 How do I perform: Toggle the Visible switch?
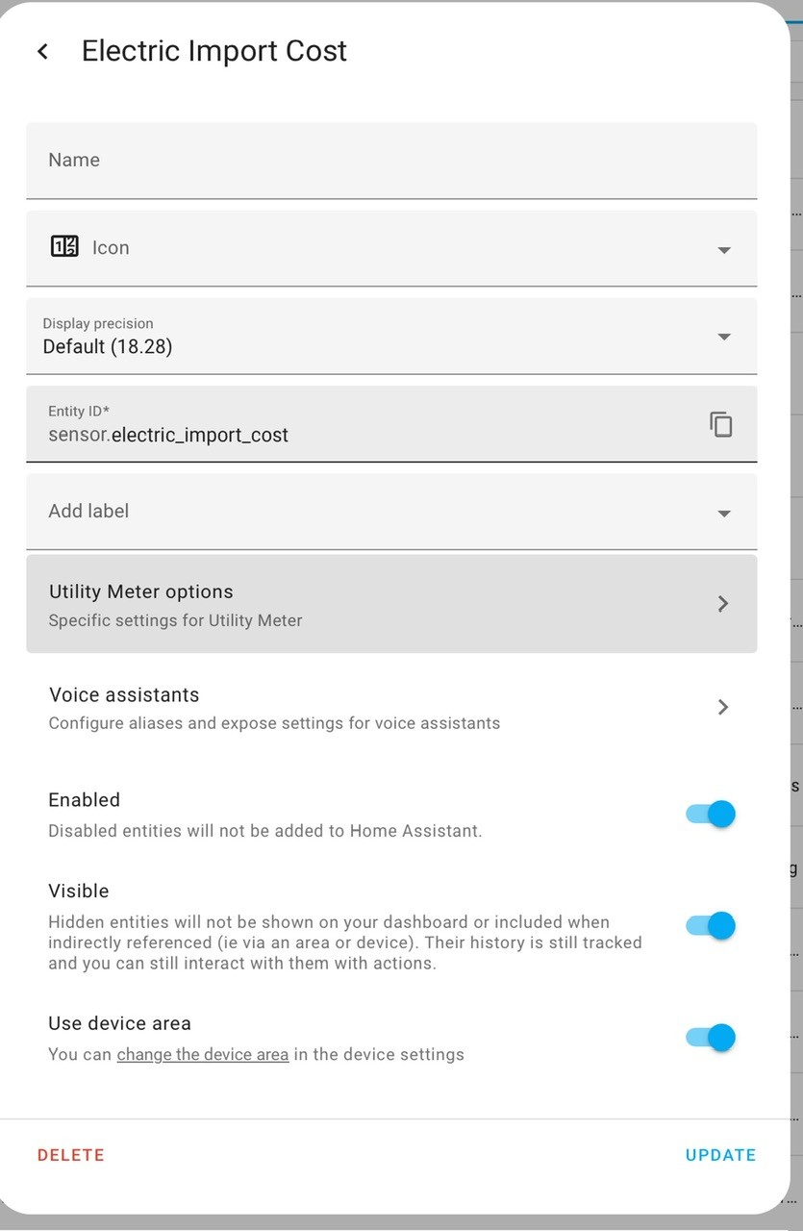coord(711,926)
